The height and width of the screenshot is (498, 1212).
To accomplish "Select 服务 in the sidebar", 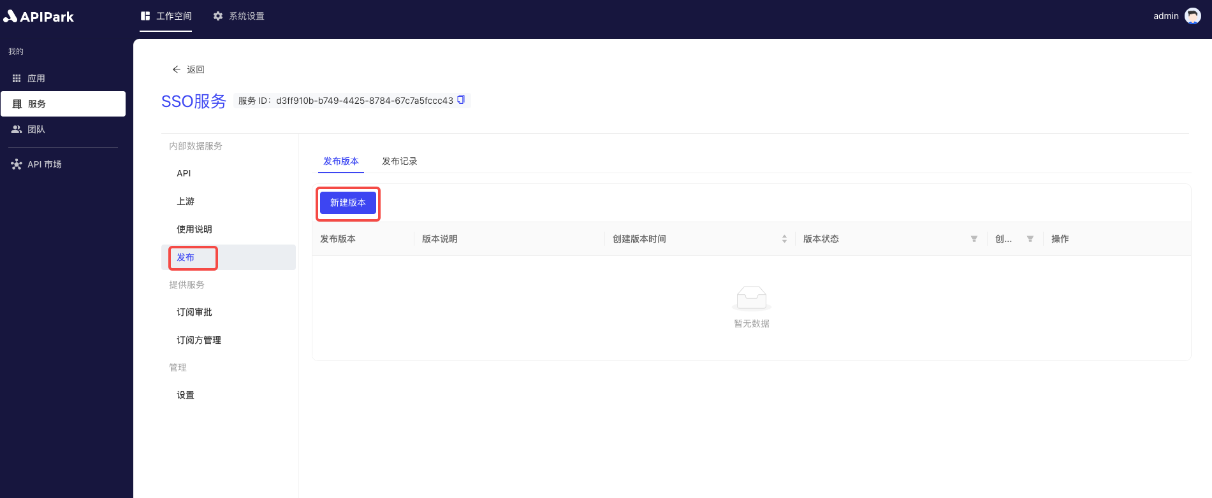I will (x=63, y=104).
